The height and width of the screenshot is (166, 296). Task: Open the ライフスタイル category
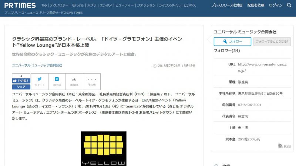(169, 5)
